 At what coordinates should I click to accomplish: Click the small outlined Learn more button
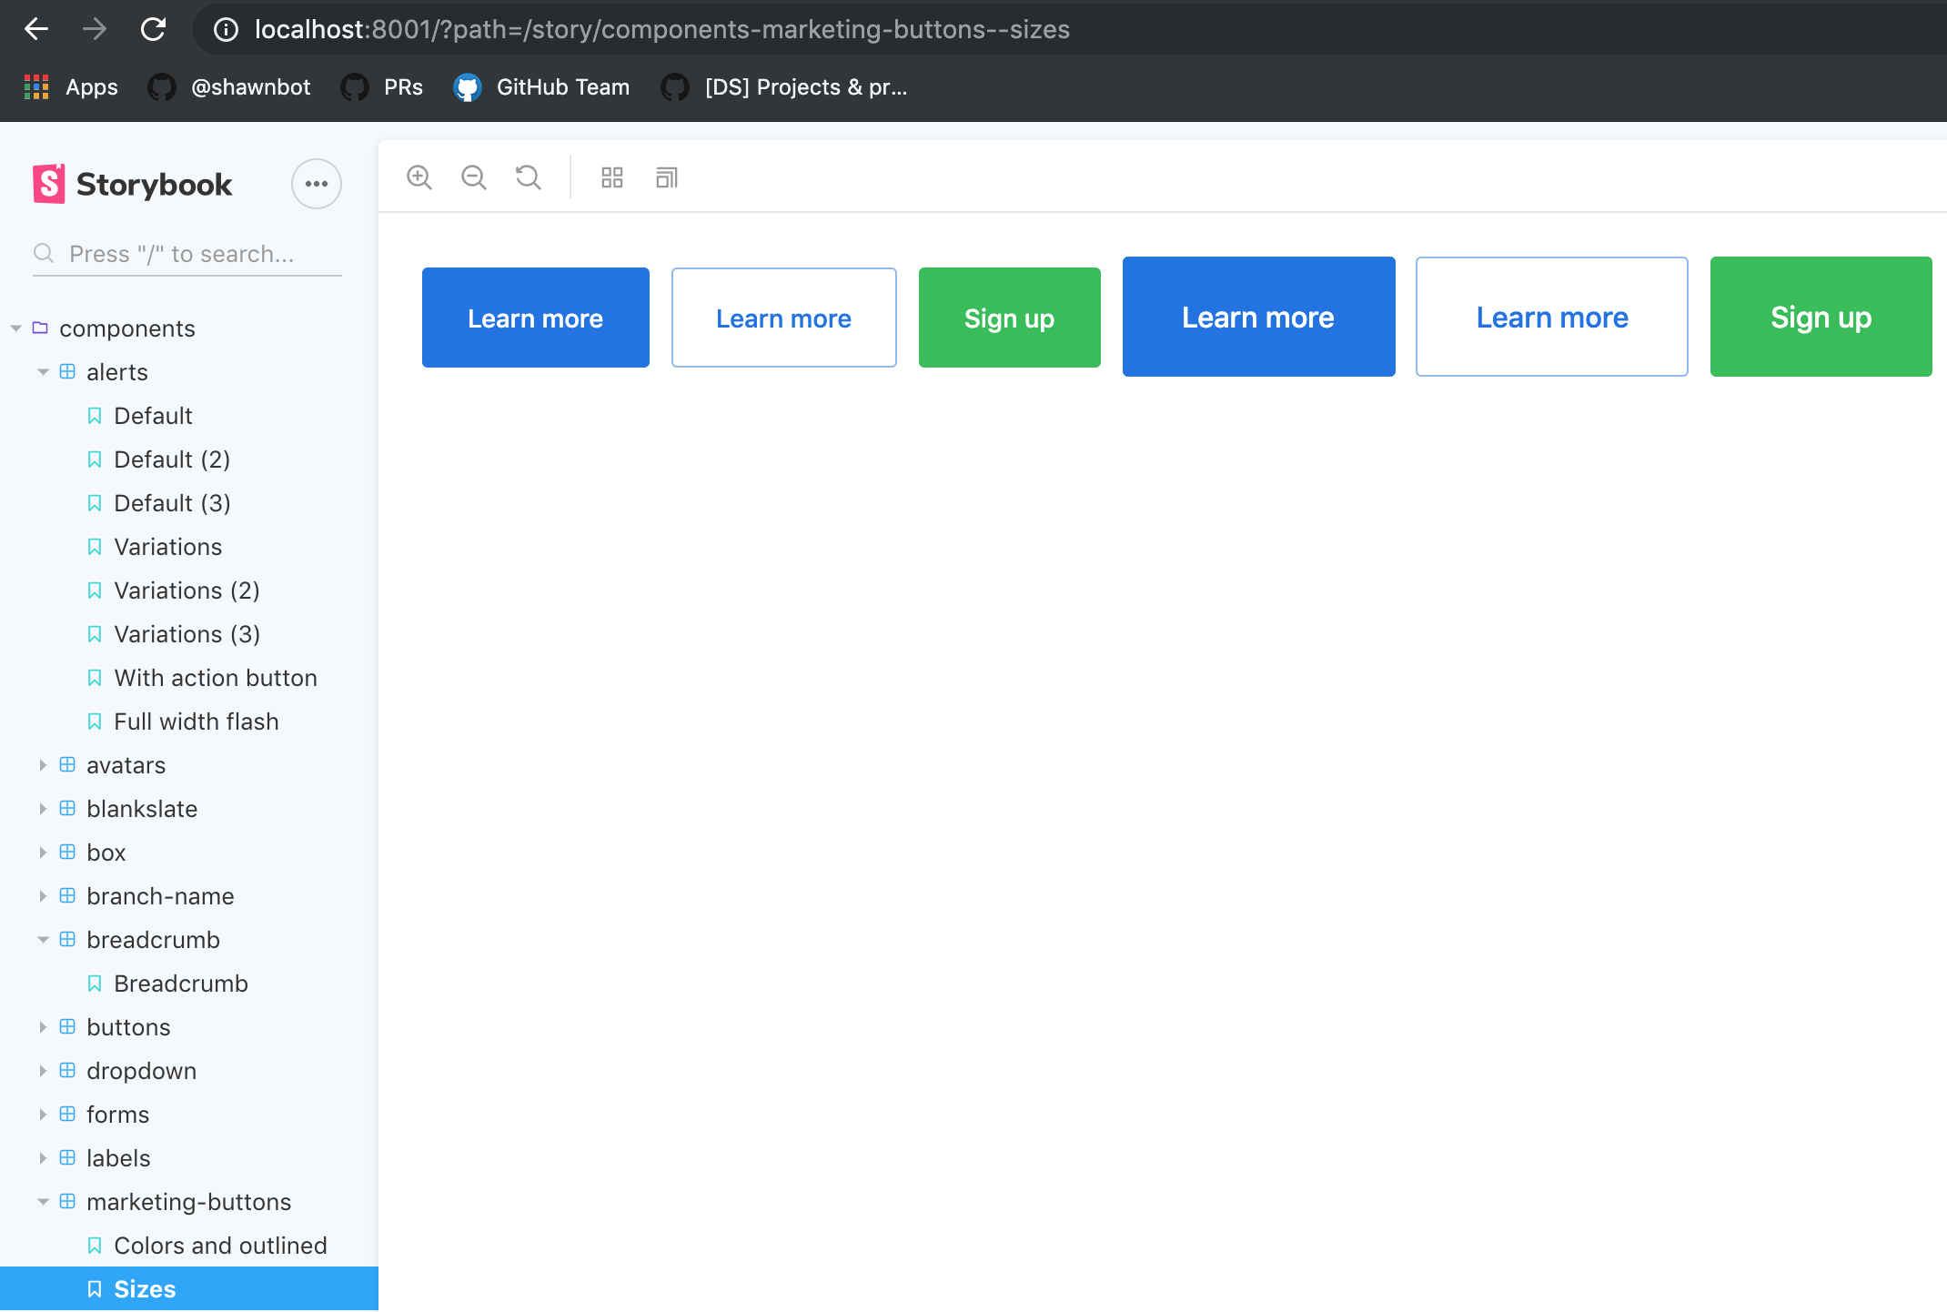coord(783,318)
